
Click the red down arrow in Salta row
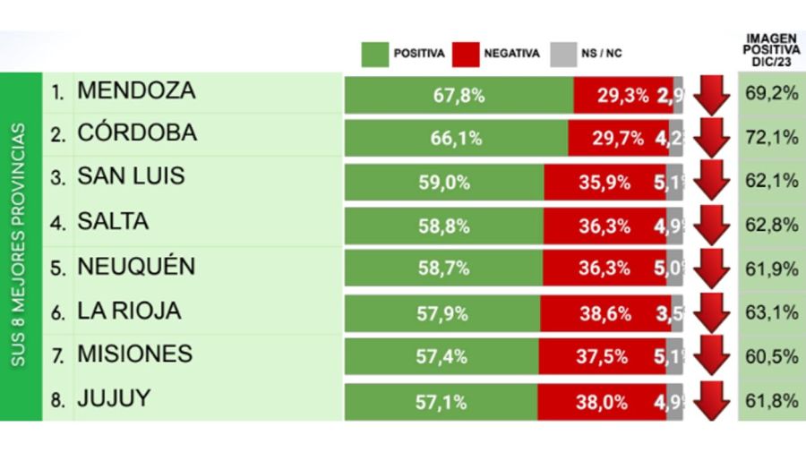pos(711,226)
